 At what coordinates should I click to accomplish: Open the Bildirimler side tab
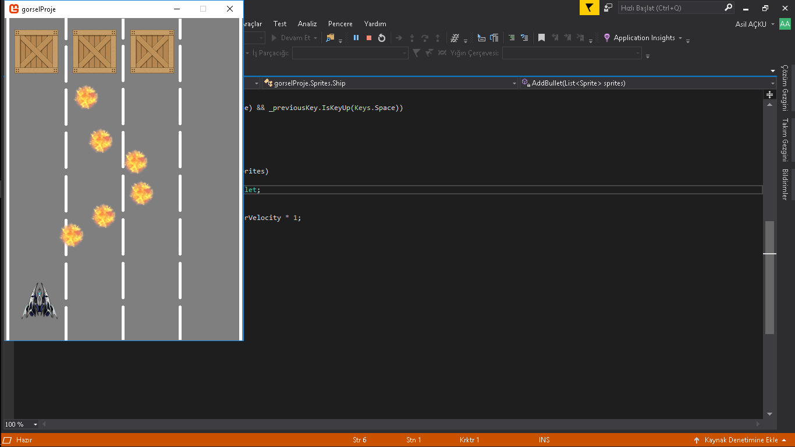click(x=785, y=185)
